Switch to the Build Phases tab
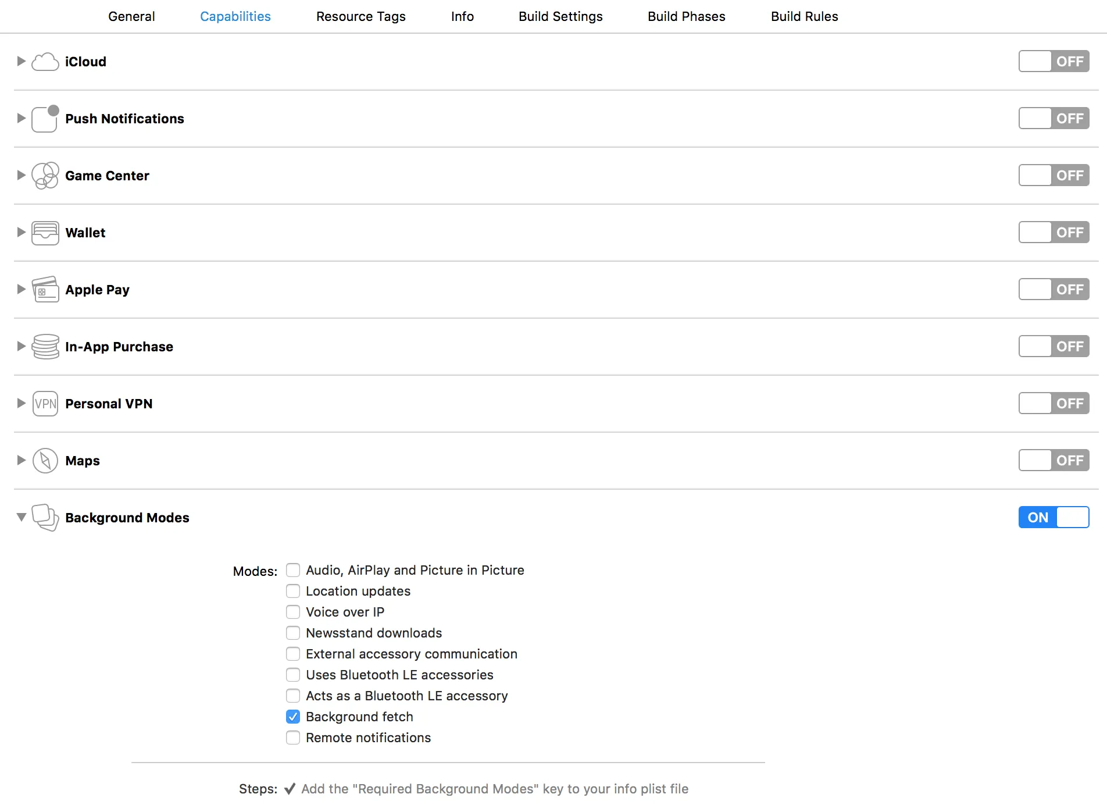Viewport: 1107px width, 812px height. tap(687, 16)
